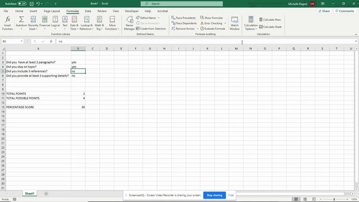Screen dimensions: 359x202
Task: Open the Financial functions list
Action: click(x=45, y=23)
